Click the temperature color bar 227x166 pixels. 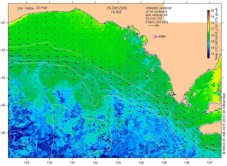(209, 34)
